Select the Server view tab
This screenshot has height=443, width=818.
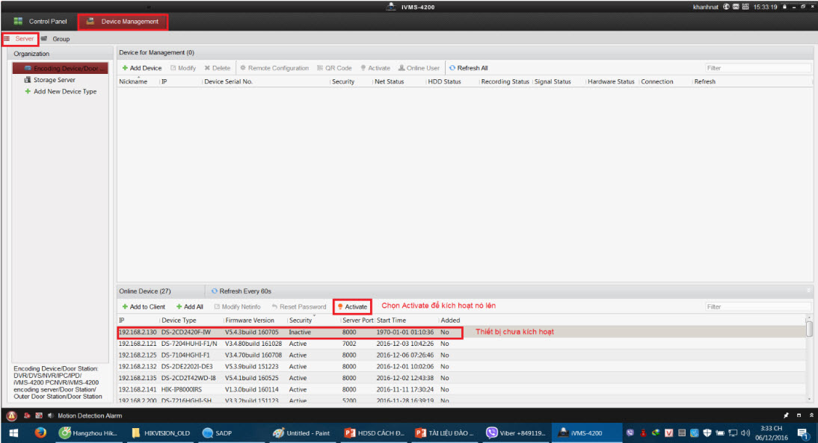pos(21,38)
